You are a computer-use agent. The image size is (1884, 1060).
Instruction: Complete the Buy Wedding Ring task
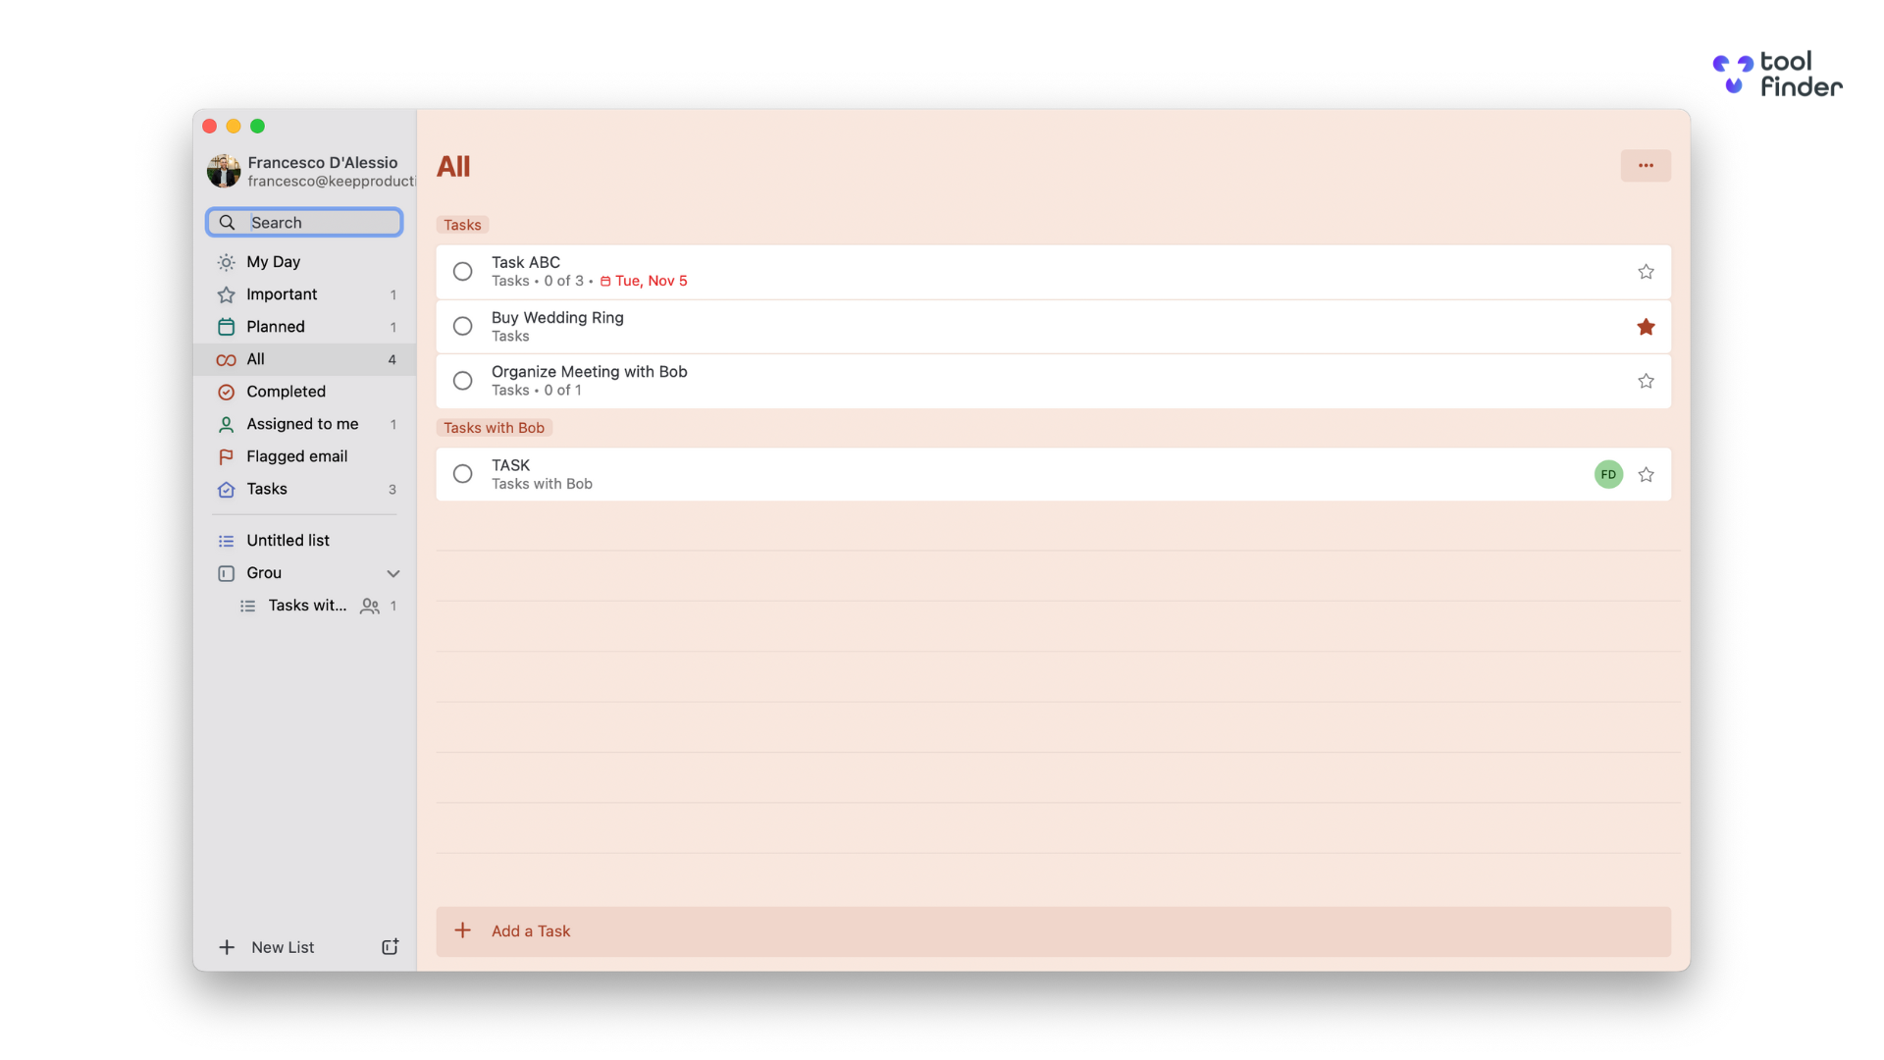pos(462,325)
